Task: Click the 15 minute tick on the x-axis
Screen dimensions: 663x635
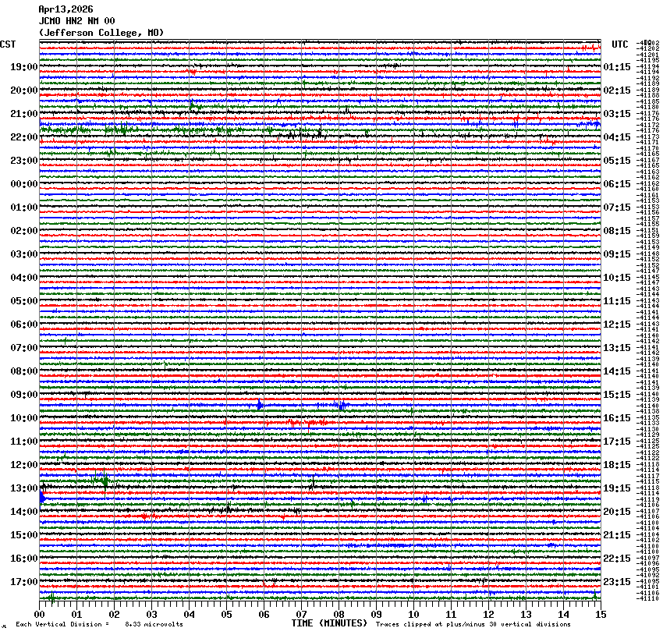Action: (x=600, y=615)
